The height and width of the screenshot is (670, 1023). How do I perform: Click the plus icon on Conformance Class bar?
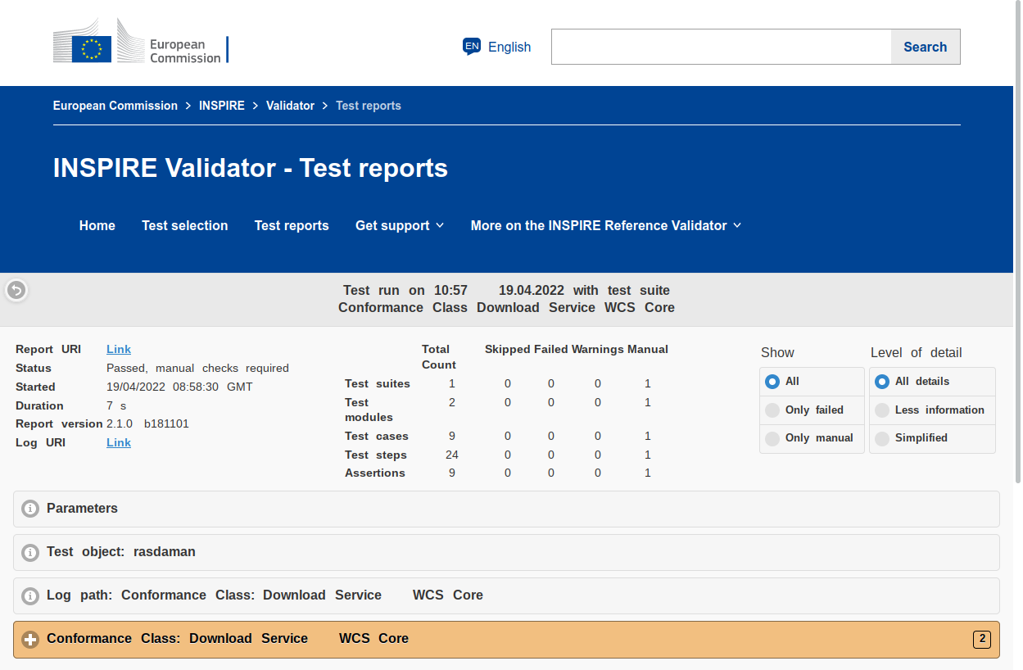tap(30, 639)
